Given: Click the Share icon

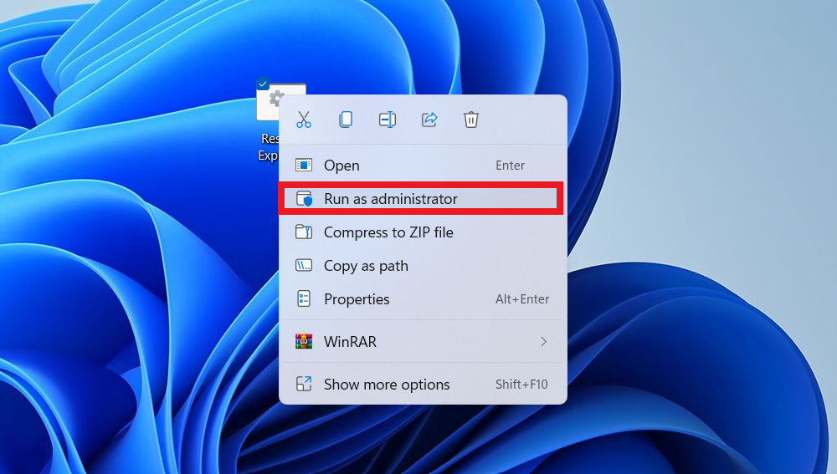Looking at the screenshot, I should click(x=429, y=120).
